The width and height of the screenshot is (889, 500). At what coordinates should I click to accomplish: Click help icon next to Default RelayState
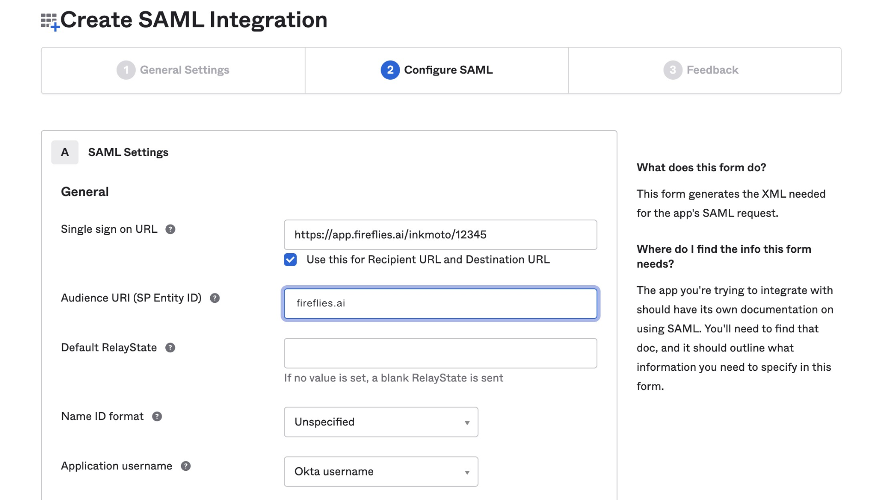(x=170, y=348)
